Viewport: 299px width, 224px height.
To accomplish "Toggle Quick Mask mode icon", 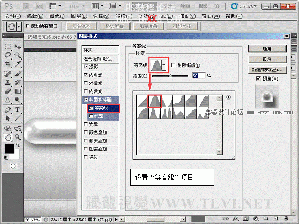I will pyautogui.click(x=13, y=166).
